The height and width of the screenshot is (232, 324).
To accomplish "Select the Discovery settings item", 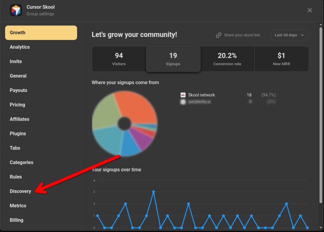I will click(x=20, y=191).
